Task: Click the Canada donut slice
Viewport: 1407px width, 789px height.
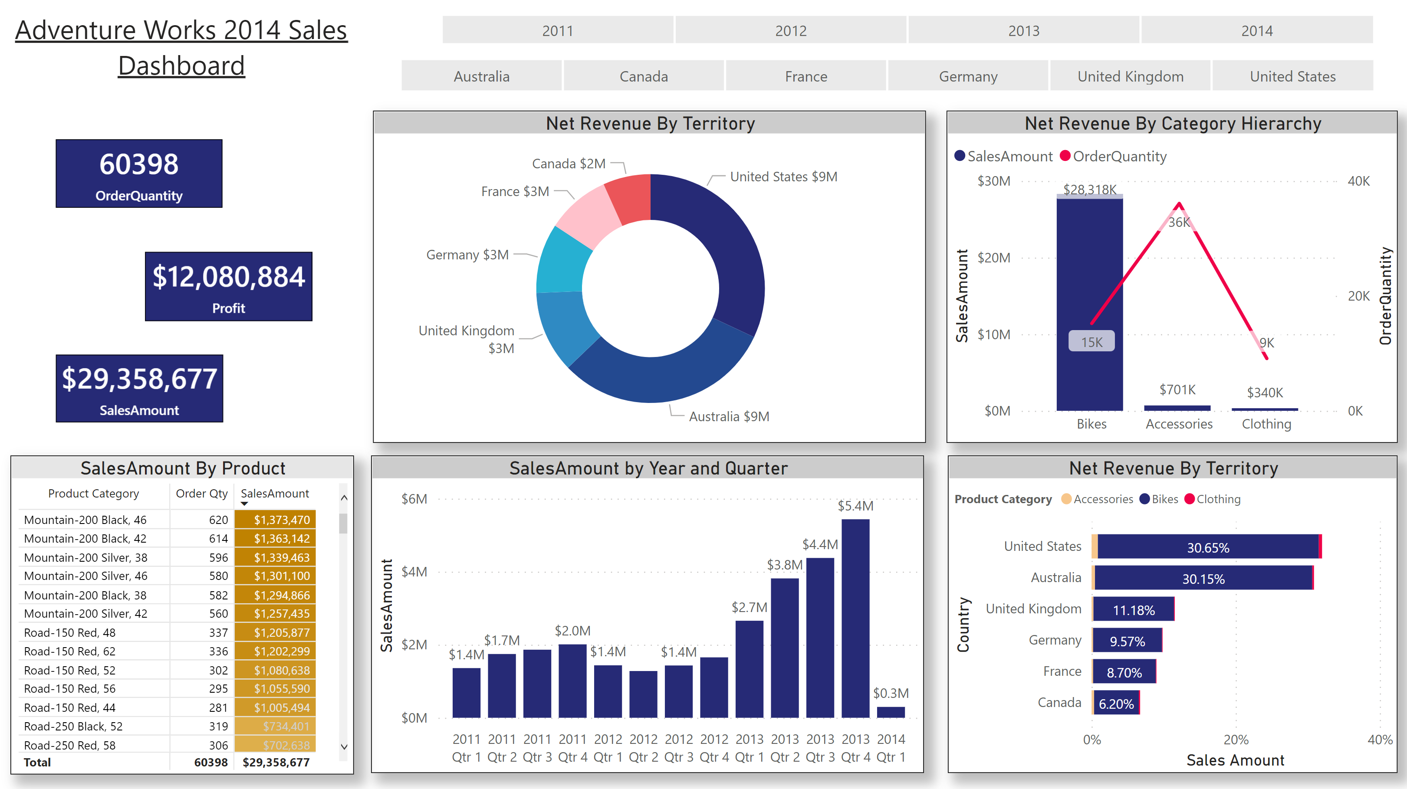Action: (x=631, y=198)
